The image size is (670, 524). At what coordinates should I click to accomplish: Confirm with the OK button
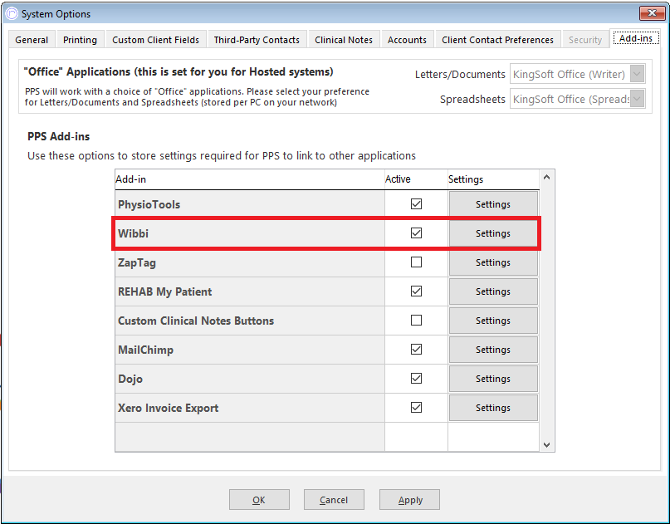tap(259, 500)
